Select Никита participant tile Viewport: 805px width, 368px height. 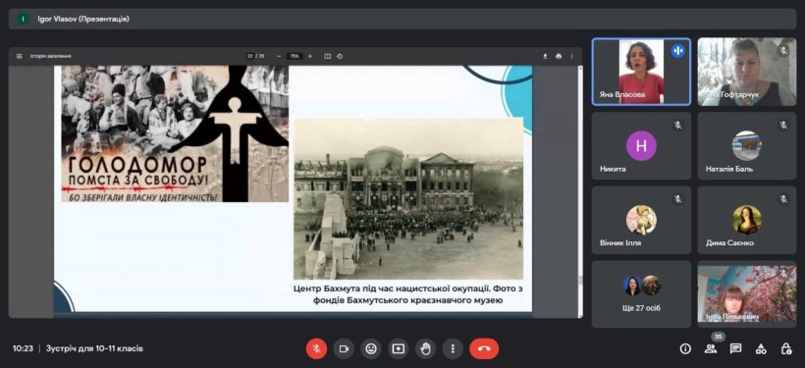pyautogui.click(x=641, y=146)
